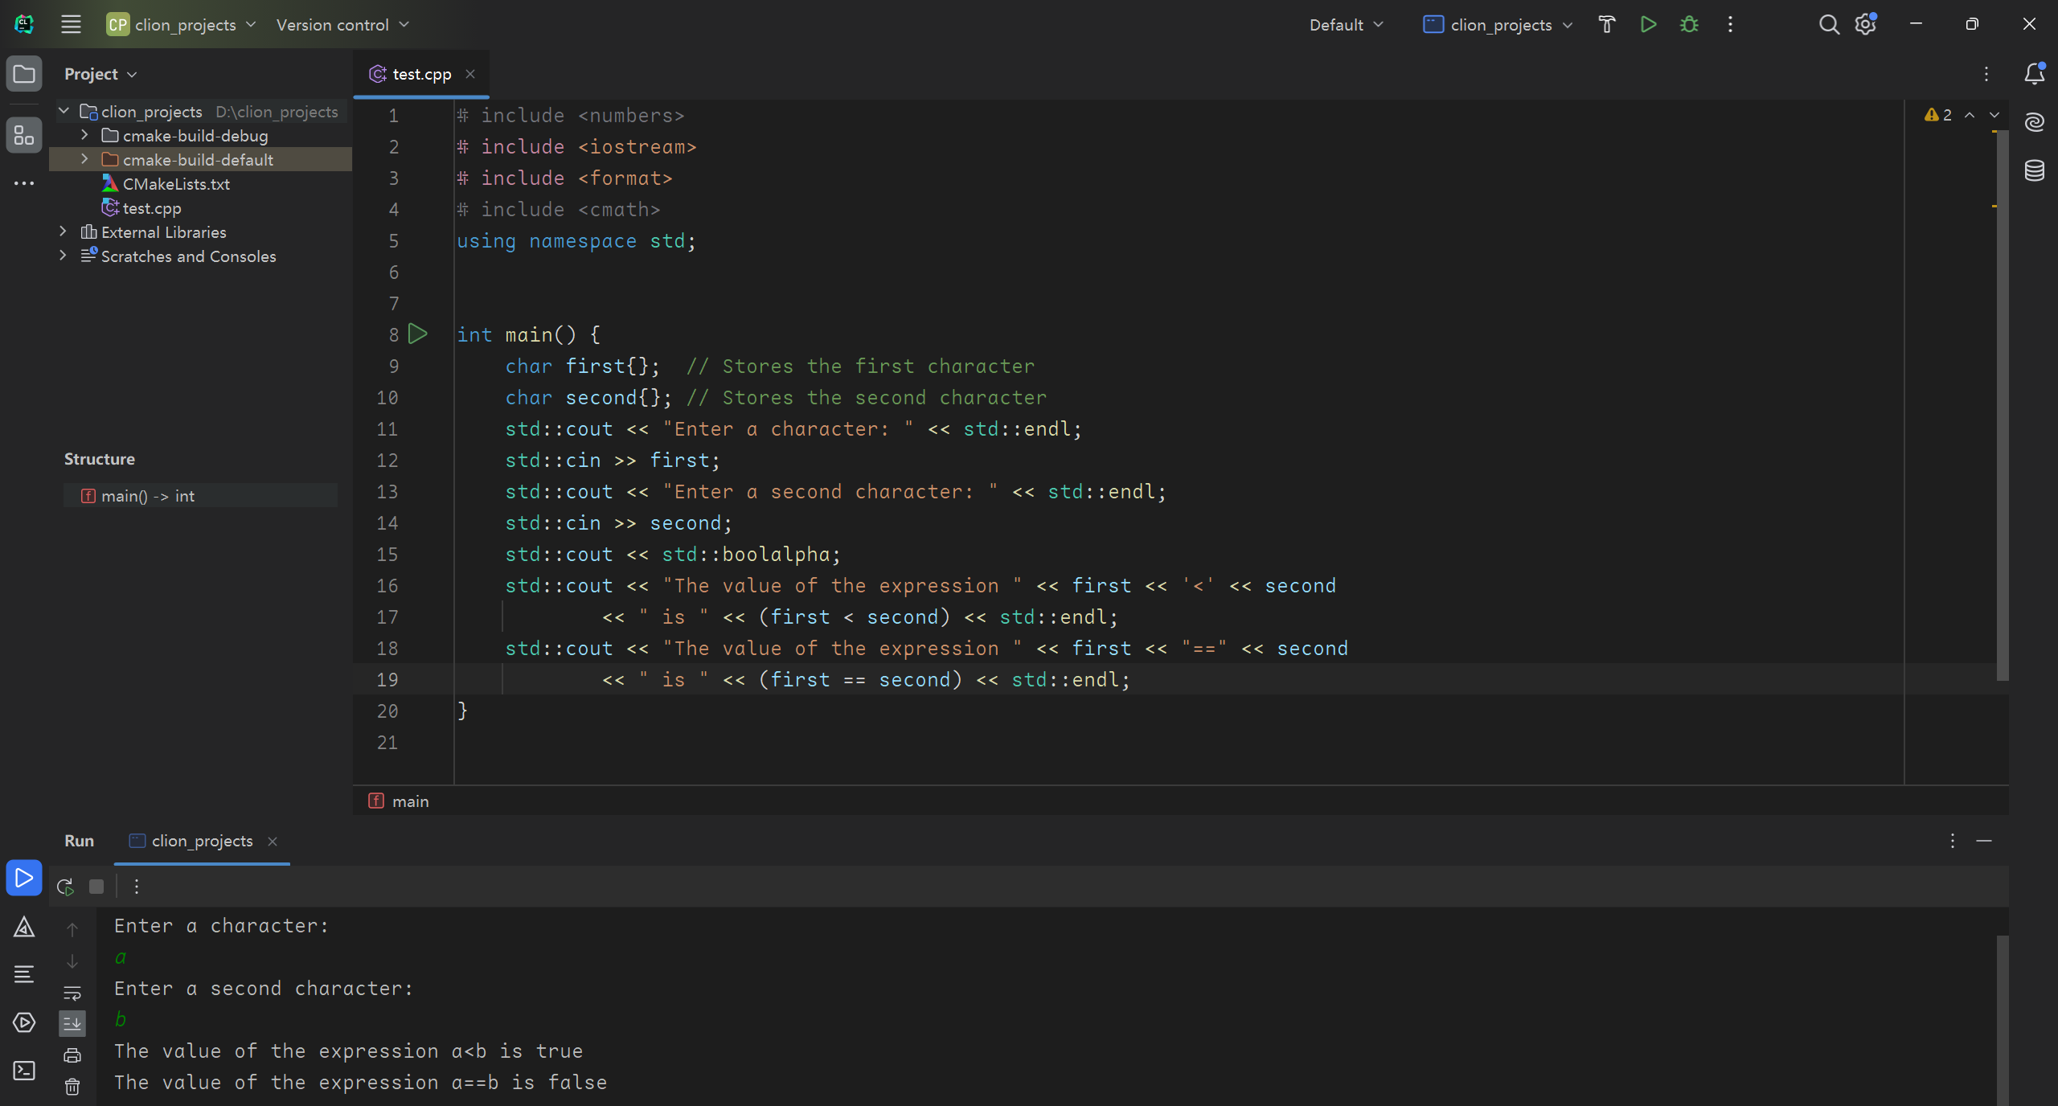Start debugging with the bug icon
Image resolution: width=2058 pixels, height=1106 pixels.
(x=1689, y=25)
